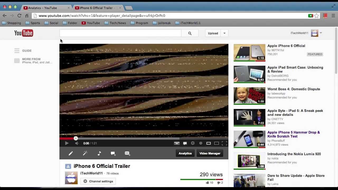This screenshot has width=338, height=190.
Task: Open the iTechWorld11 bookmarks folder
Action: [x=188, y=23]
